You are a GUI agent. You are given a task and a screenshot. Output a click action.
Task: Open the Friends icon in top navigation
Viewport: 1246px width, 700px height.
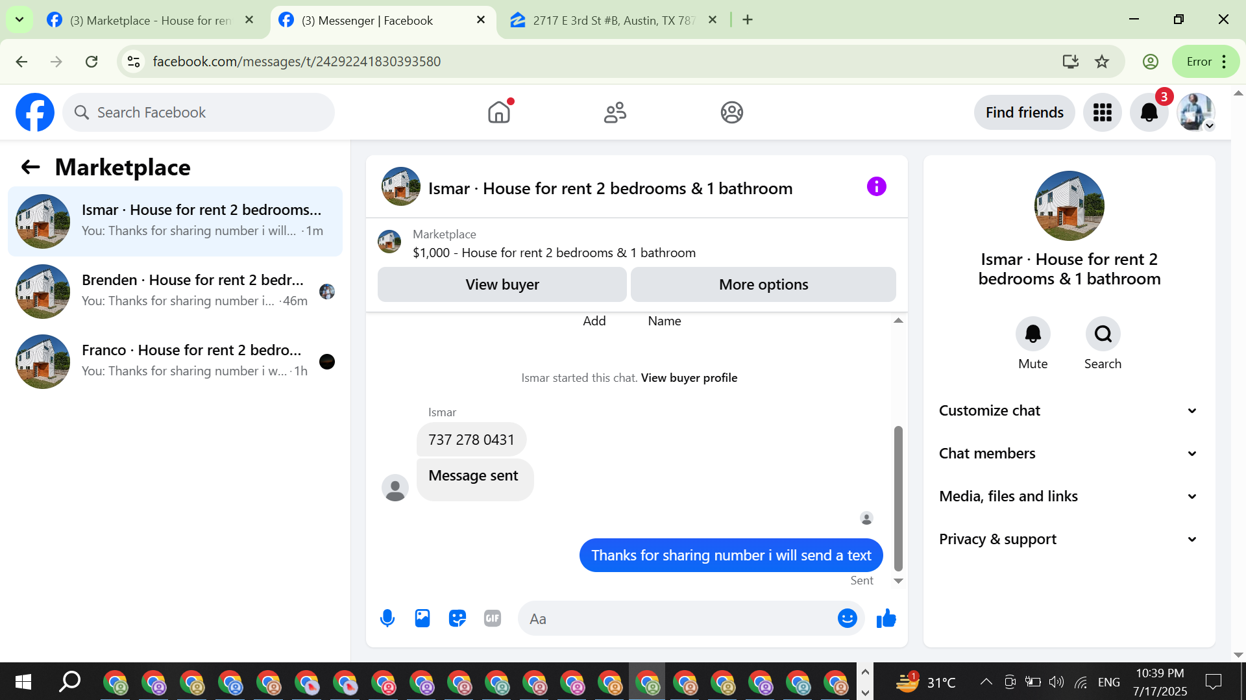click(615, 112)
